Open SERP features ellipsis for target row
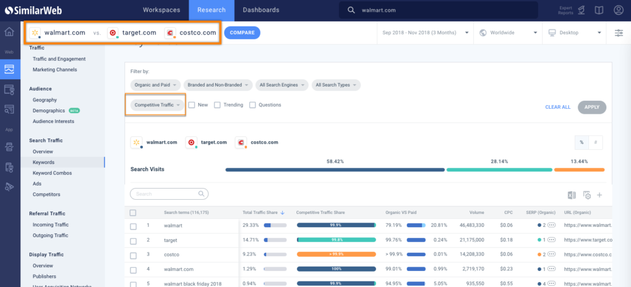This screenshot has width=631, height=287. point(552,240)
